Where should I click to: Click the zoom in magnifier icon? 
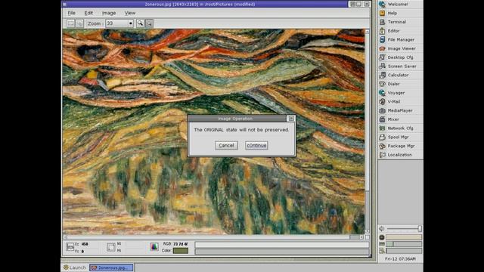point(140,23)
